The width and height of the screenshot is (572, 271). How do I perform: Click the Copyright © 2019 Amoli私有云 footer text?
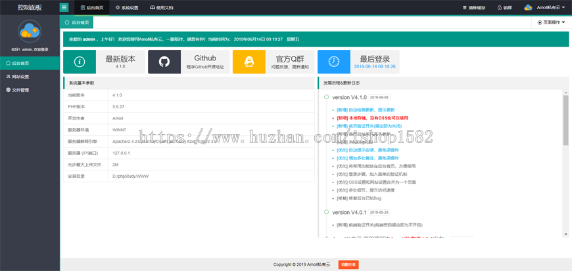302,265
